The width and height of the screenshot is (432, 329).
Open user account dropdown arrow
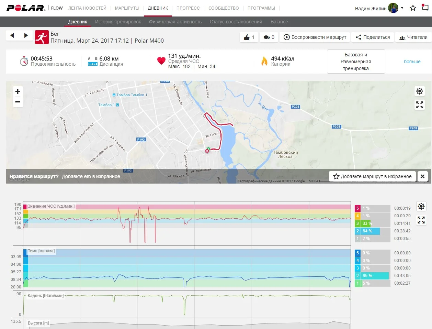tap(402, 8)
